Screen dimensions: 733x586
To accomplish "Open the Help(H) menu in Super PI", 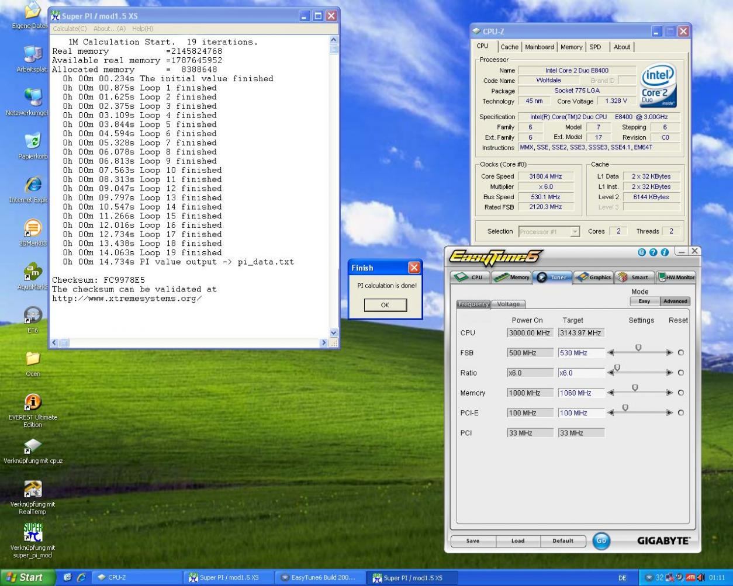I will 142,29.
